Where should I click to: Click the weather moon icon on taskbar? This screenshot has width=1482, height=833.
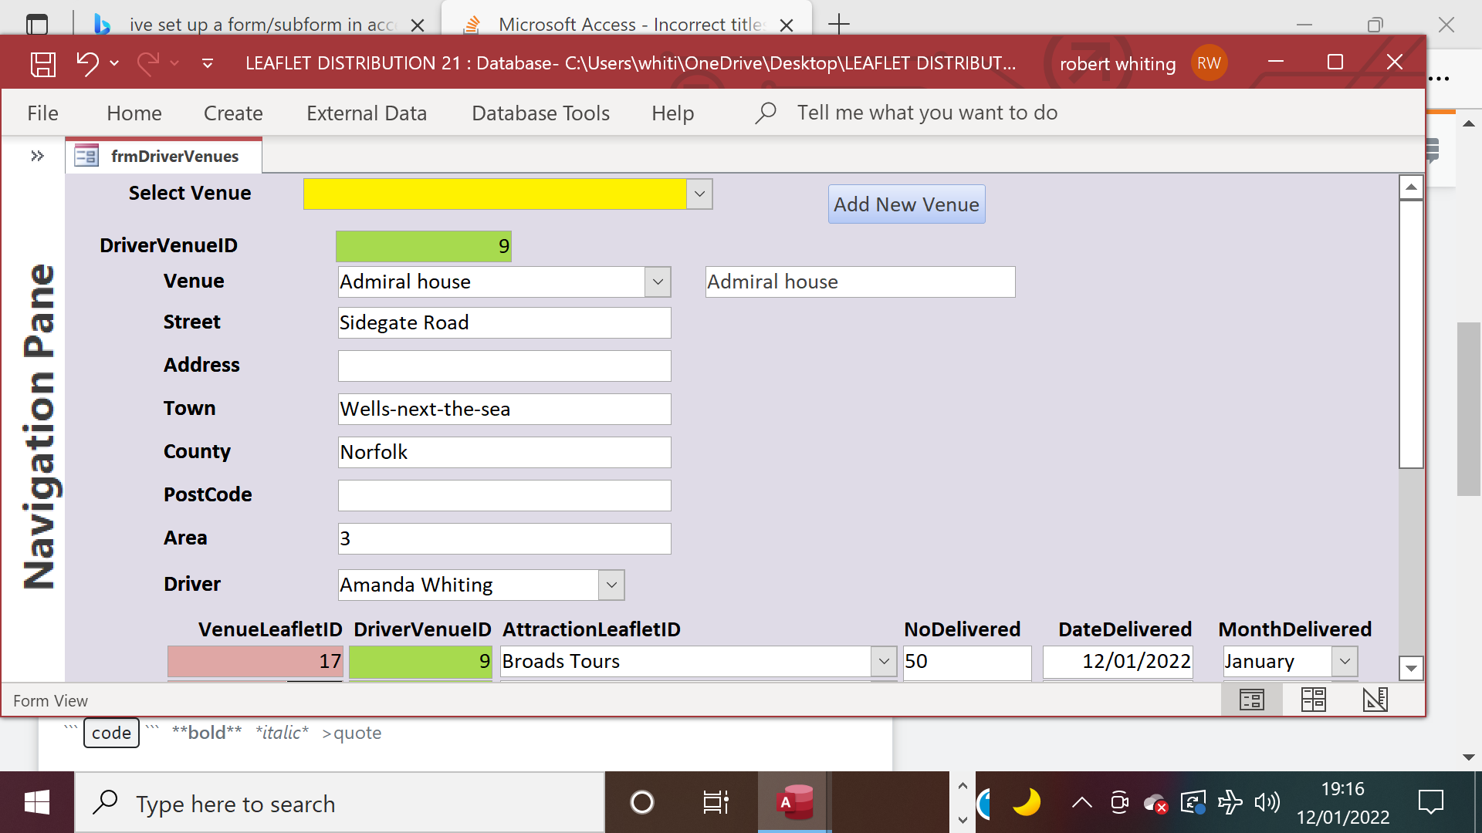click(1027, 803)
